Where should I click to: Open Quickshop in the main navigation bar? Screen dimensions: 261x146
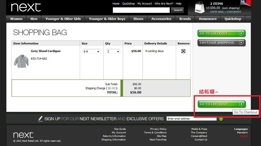233,19
